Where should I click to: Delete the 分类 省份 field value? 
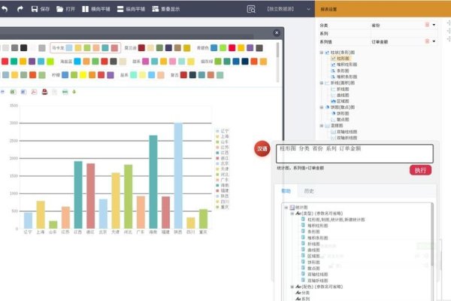pyautogui.click(x=427, y=25)
